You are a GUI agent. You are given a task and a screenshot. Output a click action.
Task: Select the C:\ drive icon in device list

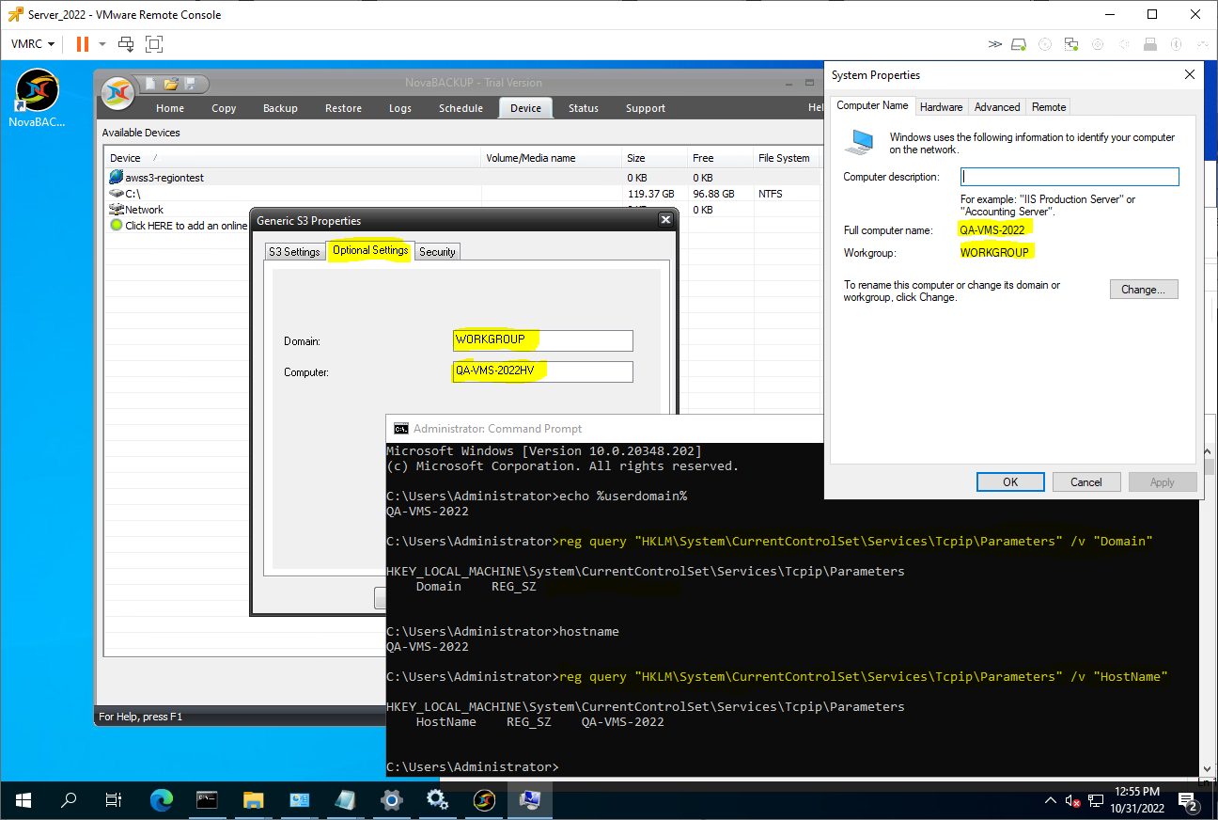[116, 193]
